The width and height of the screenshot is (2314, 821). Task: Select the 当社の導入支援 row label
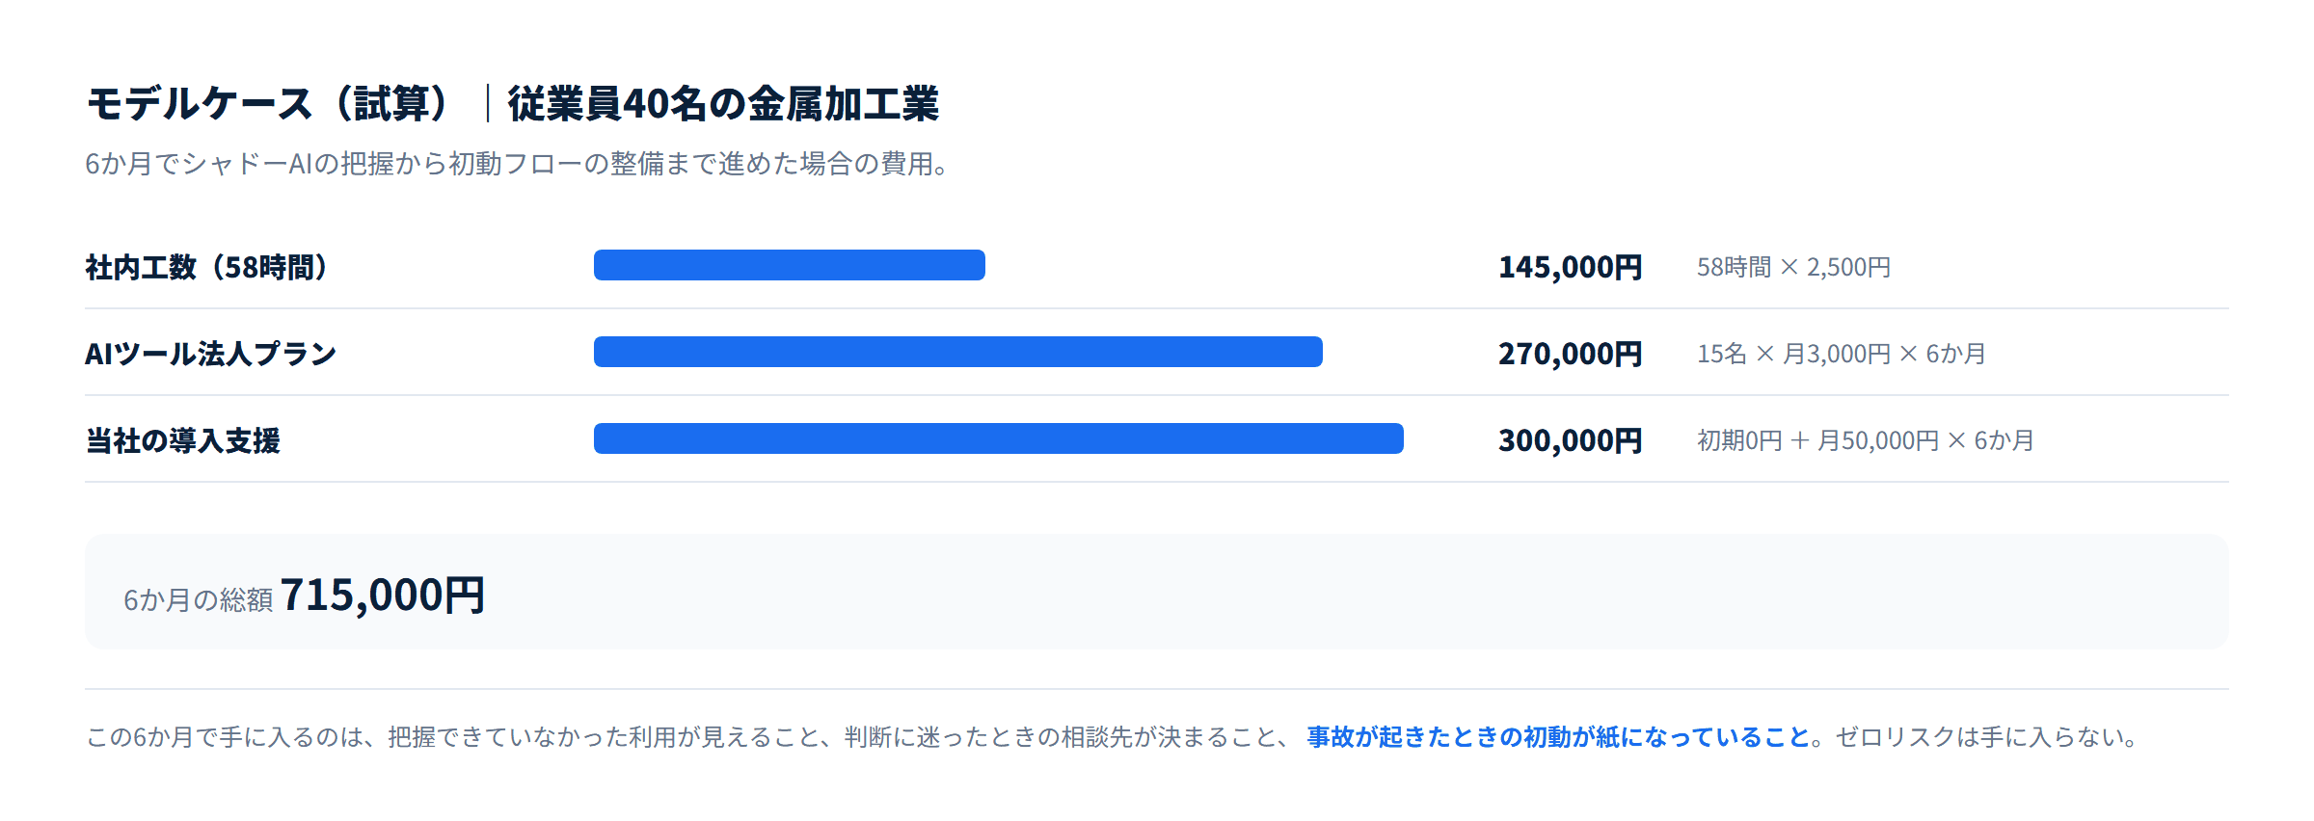click(x=183, y=440)
